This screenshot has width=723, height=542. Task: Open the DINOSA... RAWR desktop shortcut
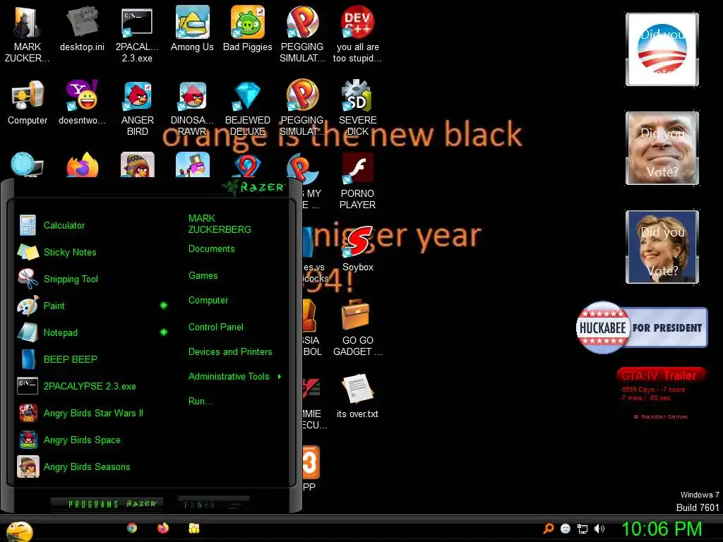coord(192,108)
